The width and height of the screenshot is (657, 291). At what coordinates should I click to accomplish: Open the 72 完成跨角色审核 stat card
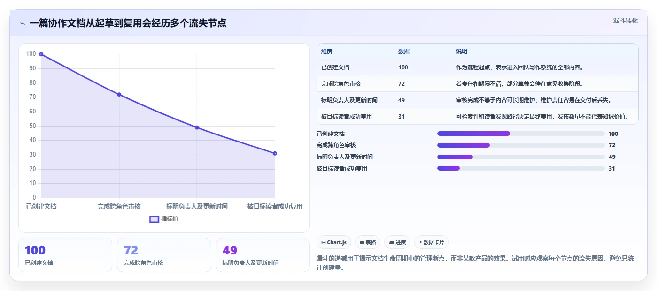(x=164, y=255)
